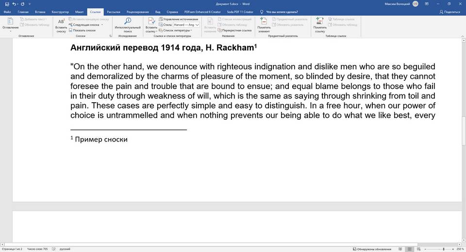Click the Что вы хотите сделать search field
Screen dimensions: 466x252
click(x=279, y=12)
